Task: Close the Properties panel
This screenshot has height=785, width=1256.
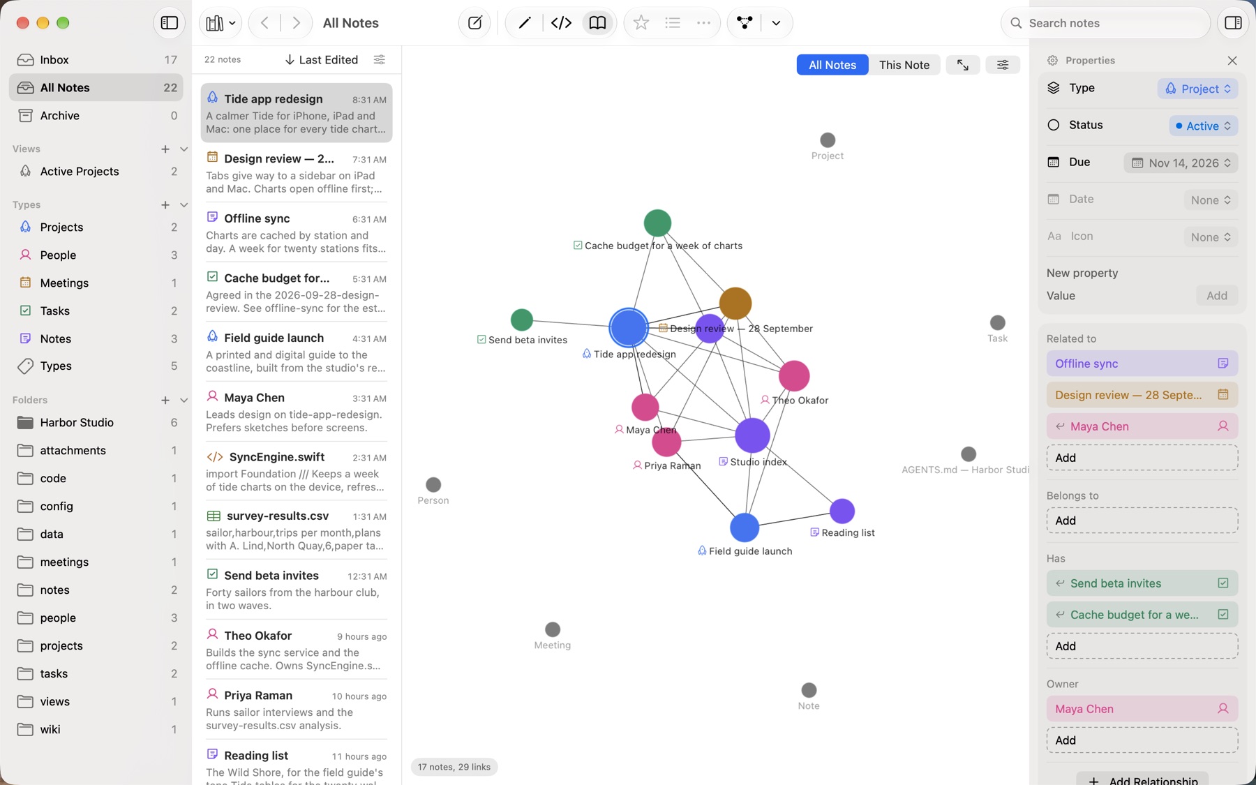Action: tap(1232, 61)
